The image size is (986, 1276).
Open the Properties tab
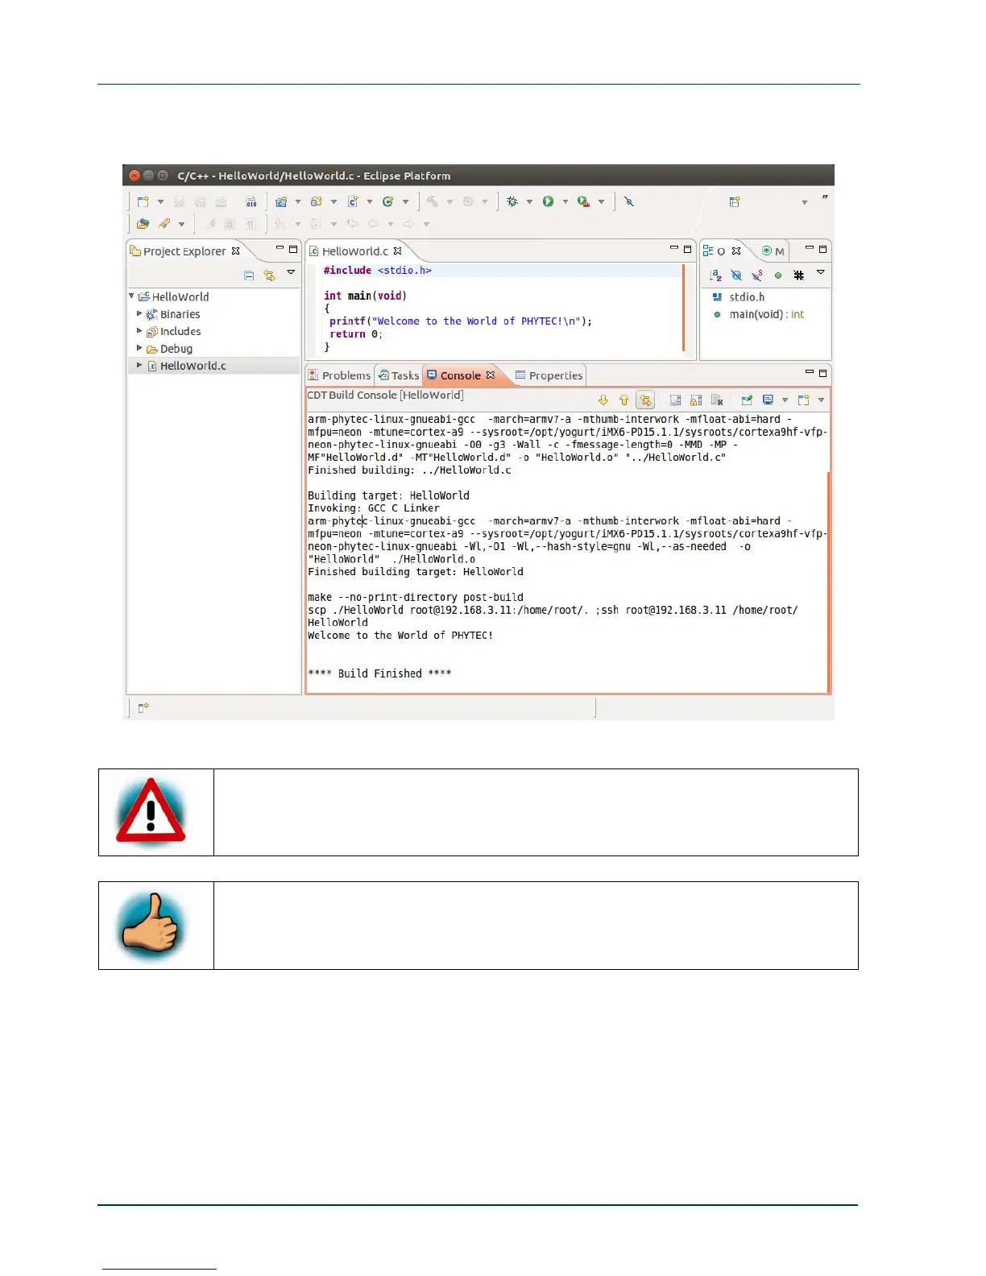[x=549, y=375]
